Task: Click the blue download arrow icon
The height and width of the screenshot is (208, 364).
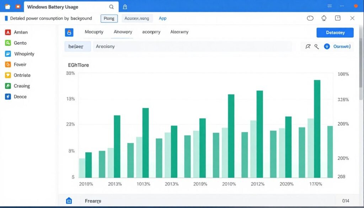Action: 327,46
